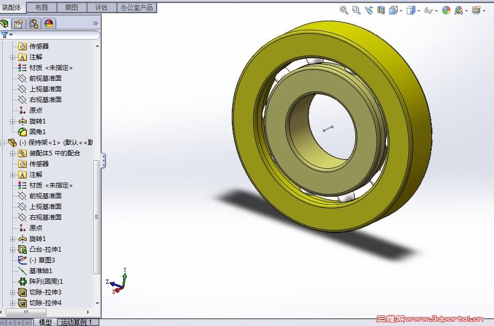Screen dimensions: 494x326
Task: Expand 旋转1 just above 圆角1
Action: [x=13, y=121]
